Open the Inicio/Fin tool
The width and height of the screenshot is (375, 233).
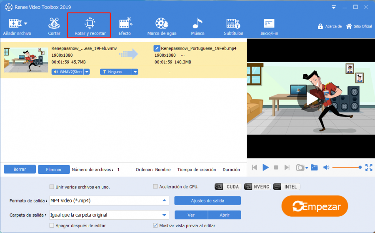(269, 27)
